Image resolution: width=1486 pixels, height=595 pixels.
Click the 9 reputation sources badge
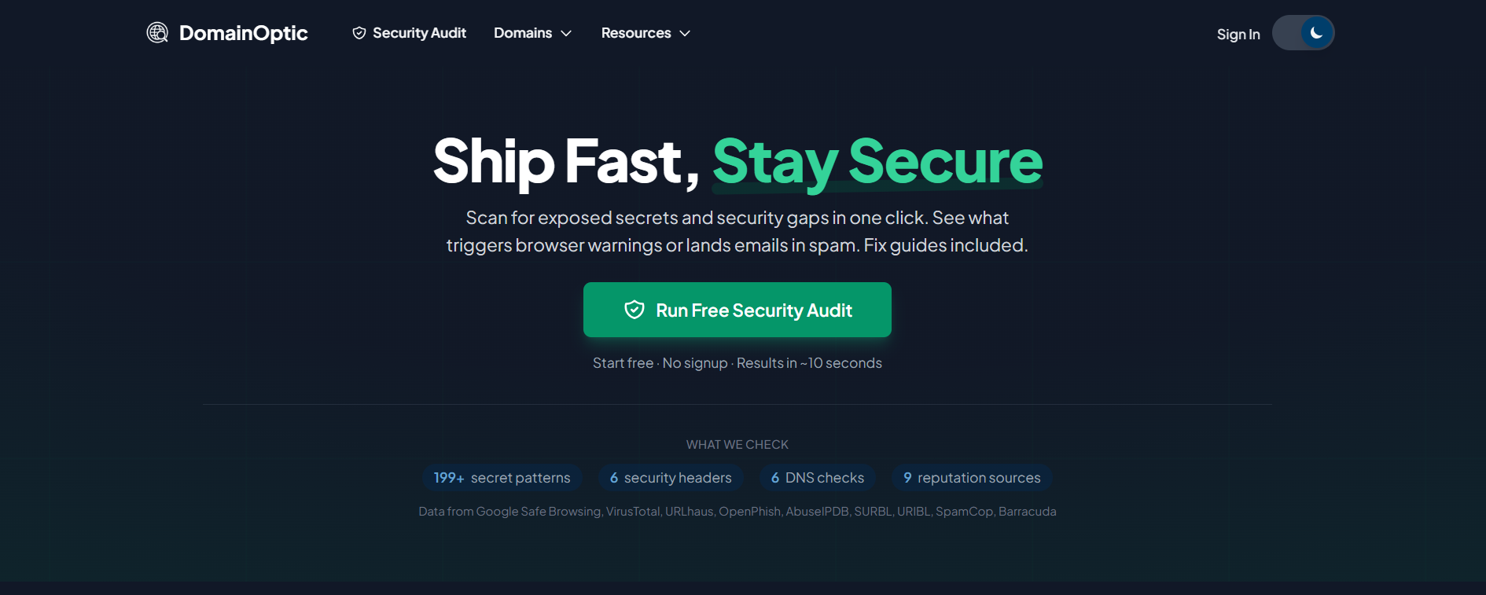(x=972, y=478)
